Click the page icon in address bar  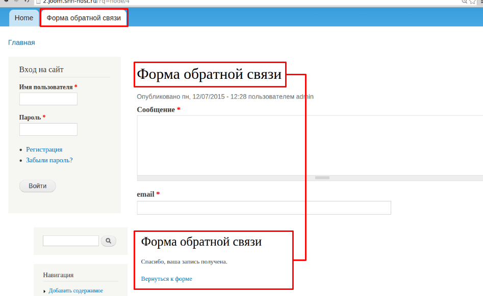pos(37,2)
